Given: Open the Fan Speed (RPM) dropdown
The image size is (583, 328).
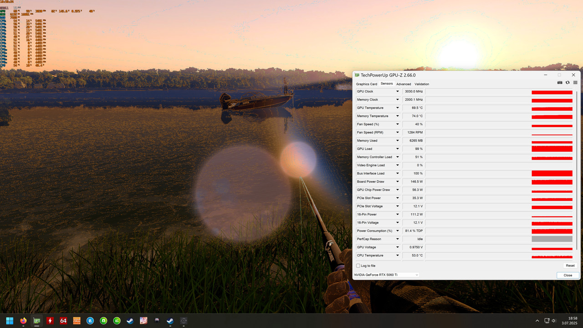Looking at the screenshot, I should [397, 133].
